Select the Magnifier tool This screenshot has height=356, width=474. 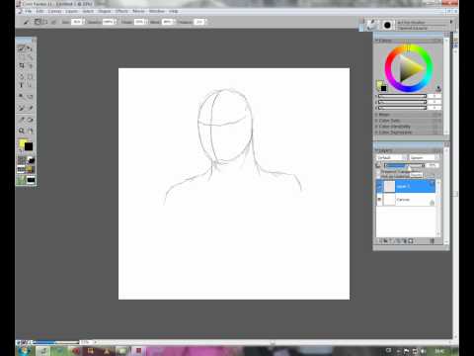[22, 131]
